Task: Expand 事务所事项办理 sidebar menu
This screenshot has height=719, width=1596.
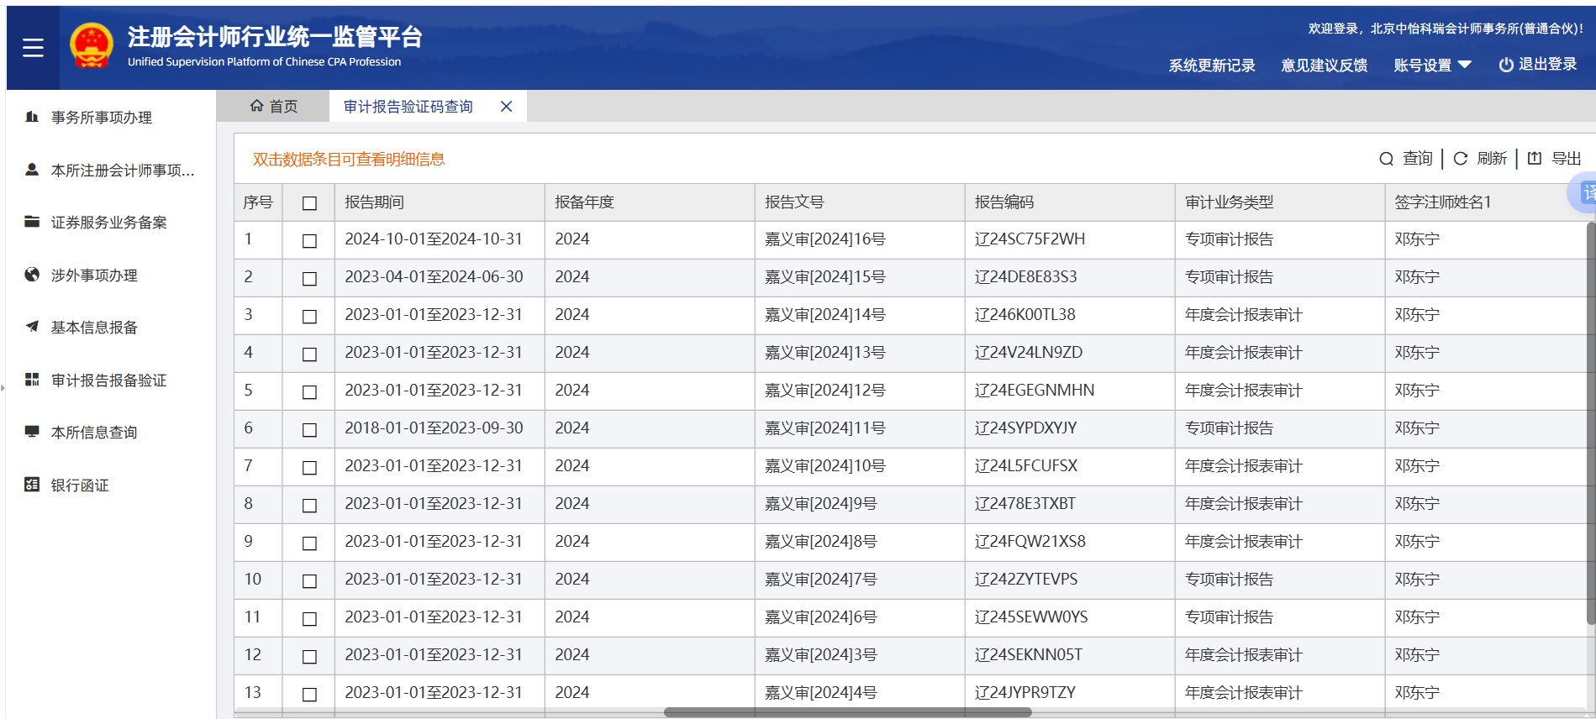Action: pyautogui.click(x=101, y=118)
